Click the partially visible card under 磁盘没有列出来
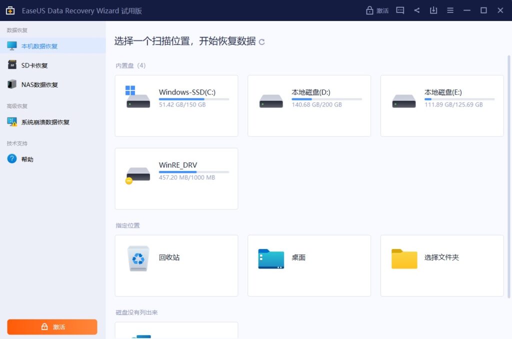 (176, 330)
